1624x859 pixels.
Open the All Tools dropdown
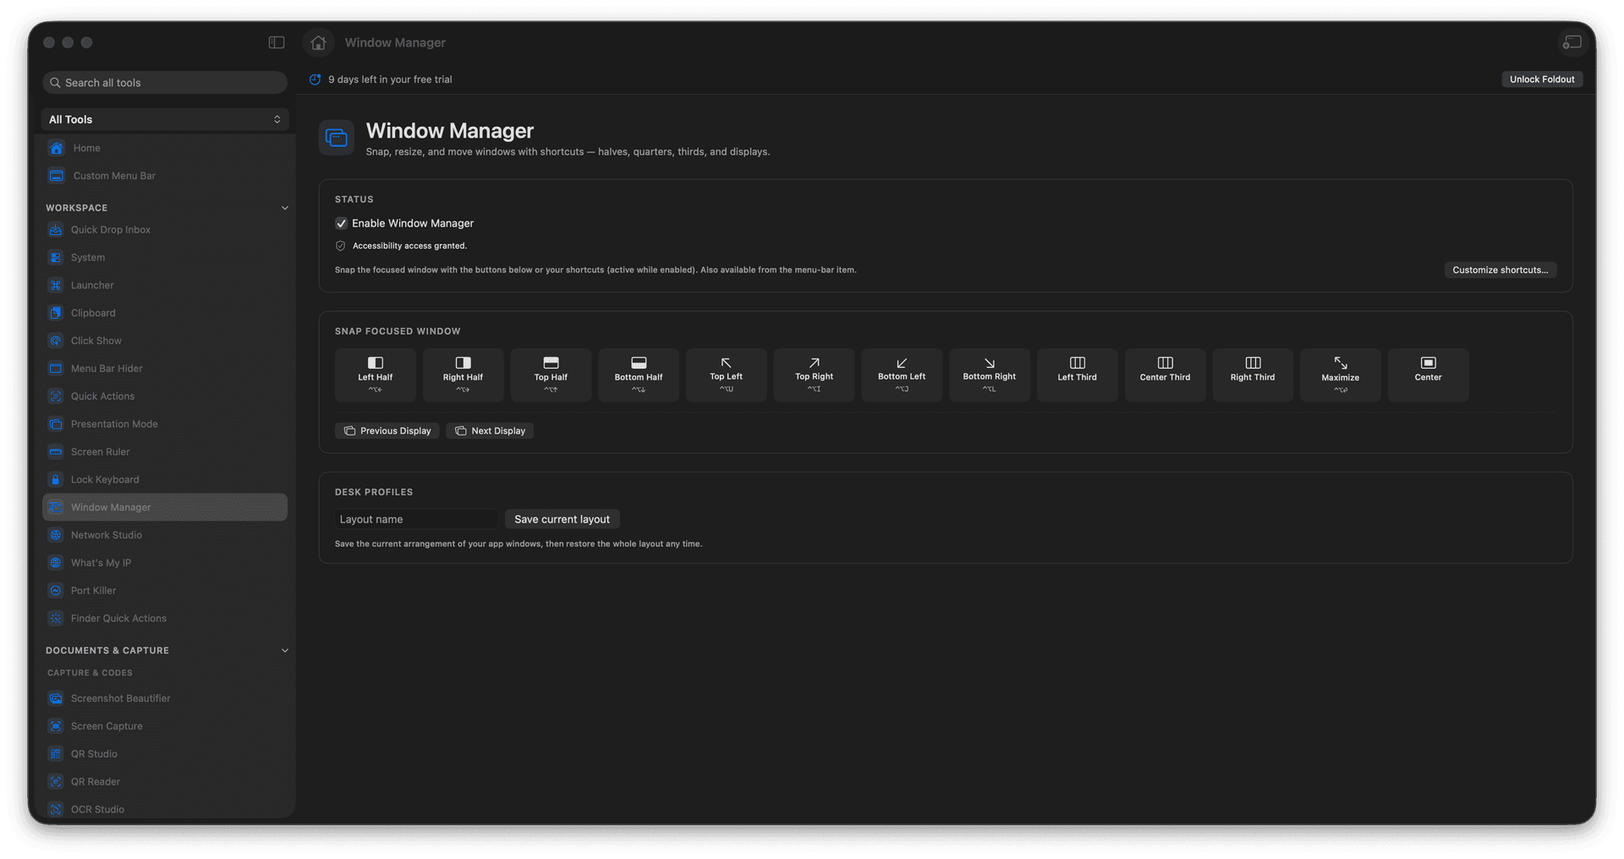tap(165, 119)
